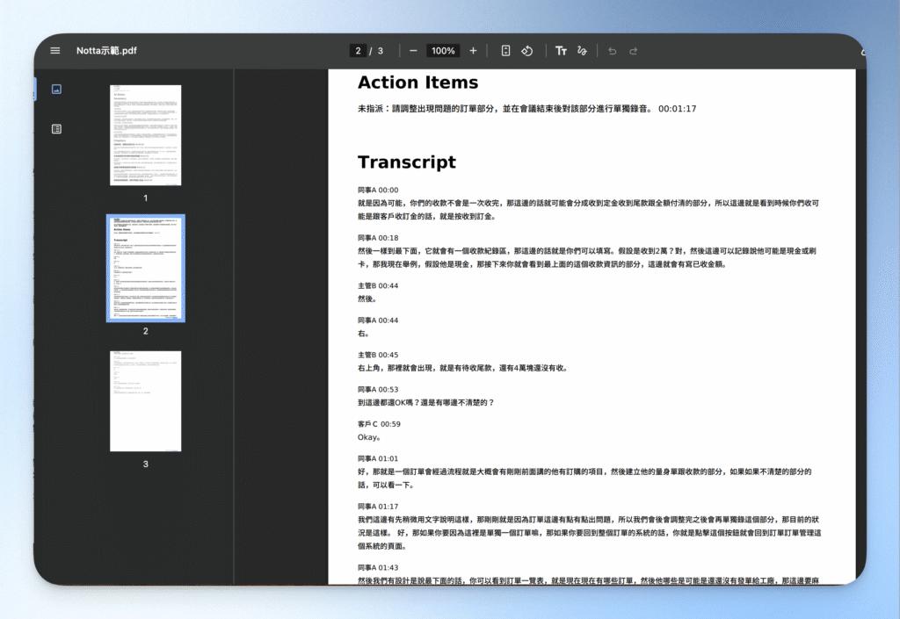Open the sidebar hamburger menu

[x=55, y=50]
